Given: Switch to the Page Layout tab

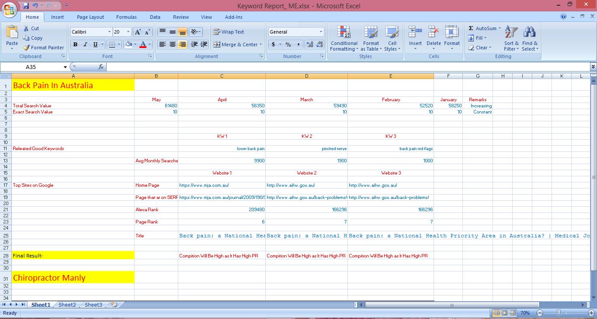Looking at the screenshot, I should click(x=90, y=17).
